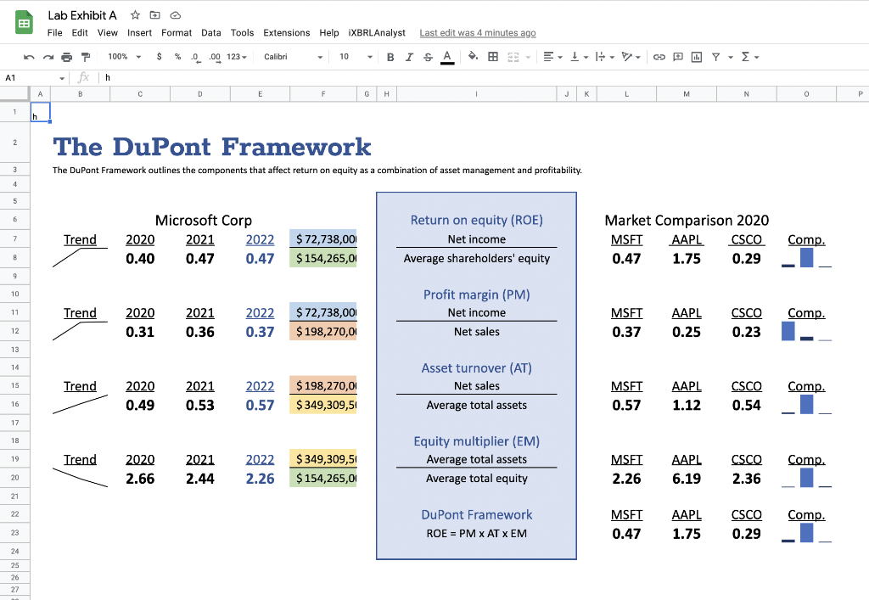The height and width of the screenshot is (600, 869).
Task: Open the font family dropdown
Action: [x=293, y=57]
